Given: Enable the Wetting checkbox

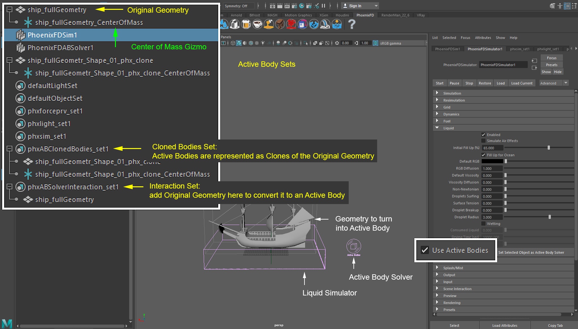Looking at the screenshot, I should pos(483,224).
